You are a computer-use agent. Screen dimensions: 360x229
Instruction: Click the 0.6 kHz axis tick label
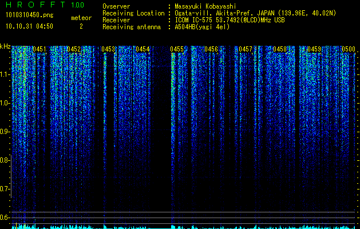coord(5,218)
